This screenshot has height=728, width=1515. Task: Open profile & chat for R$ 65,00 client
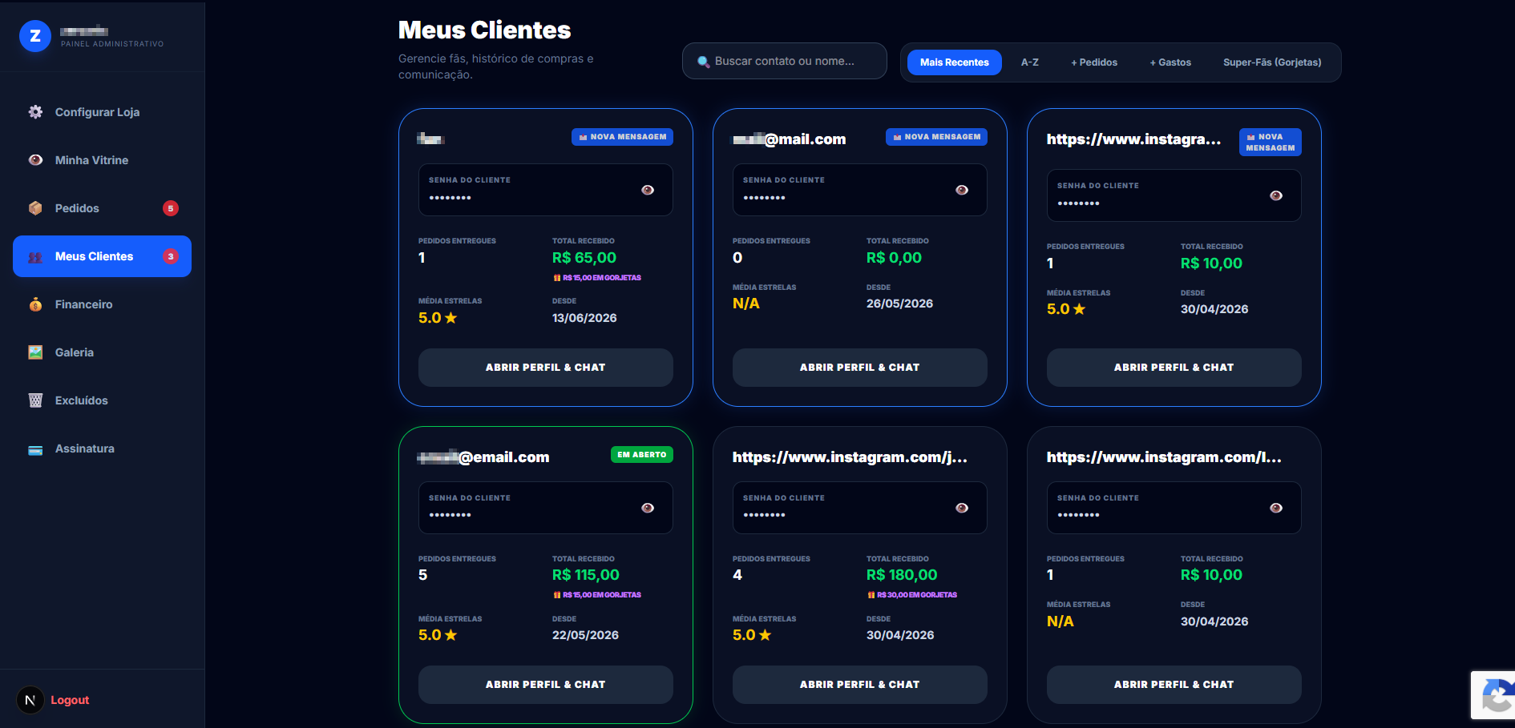pyautogui.click(x=546, y=368)
